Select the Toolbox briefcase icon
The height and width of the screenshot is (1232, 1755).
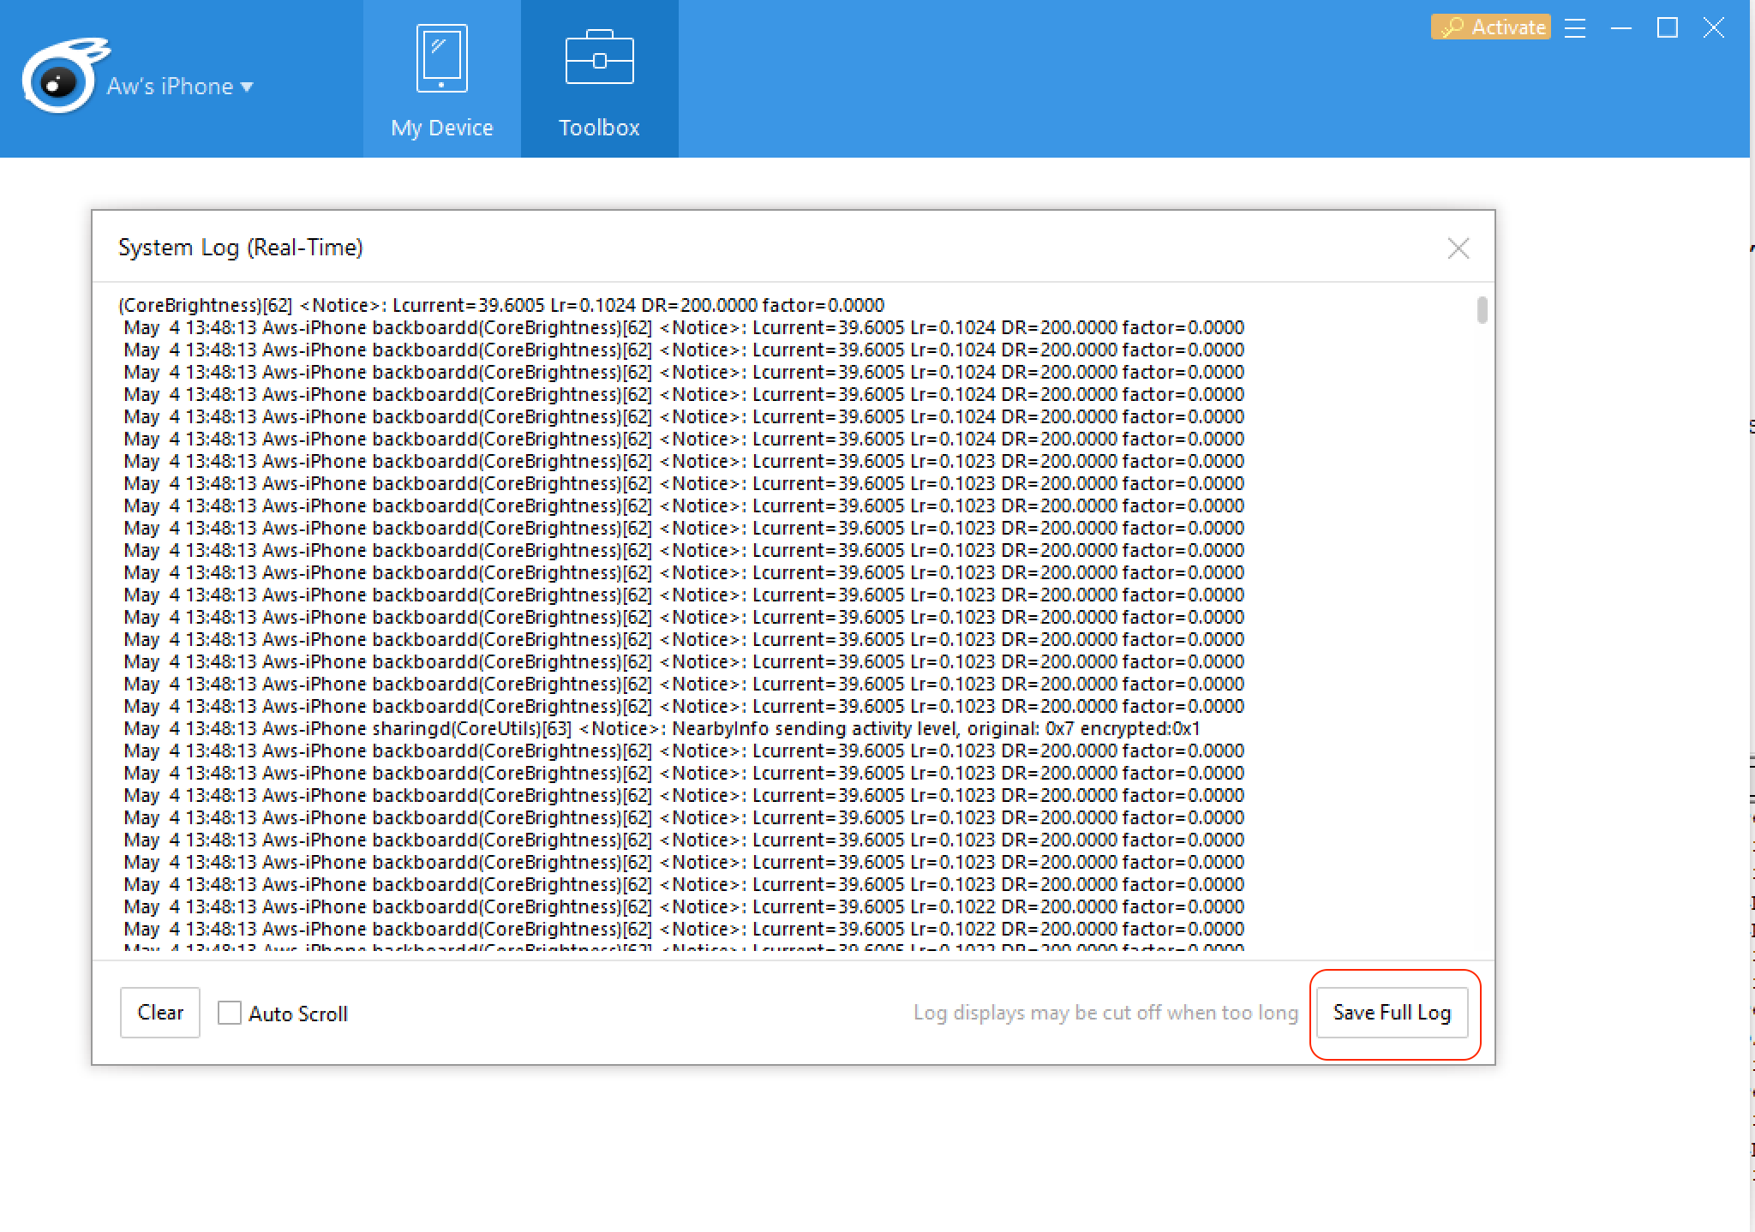598,56
